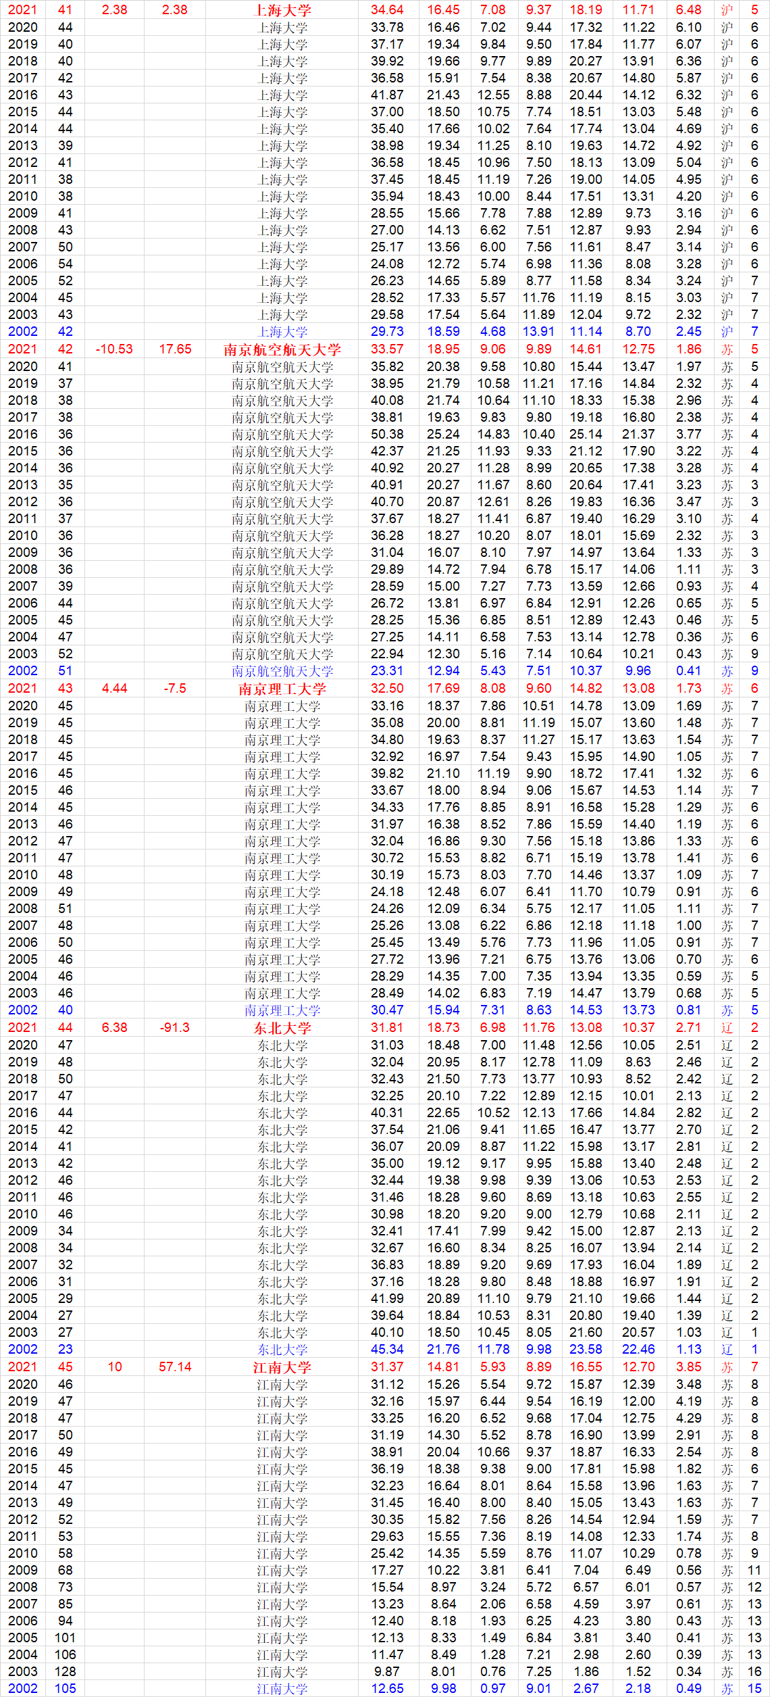The height and width of the screenshot is (1697, 770).
Task: Select the blue 45.34 score cell
Action: click(x=387, y=1350)
